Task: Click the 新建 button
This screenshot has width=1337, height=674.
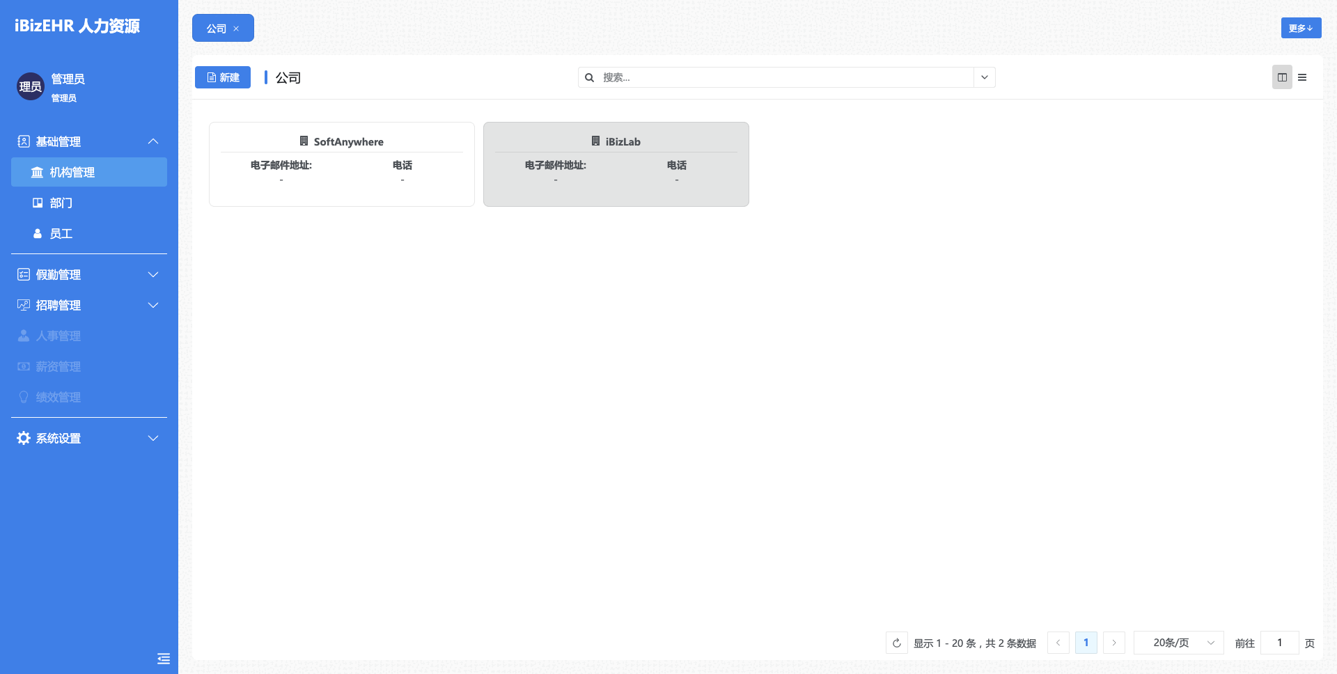Action: point(223,77)
